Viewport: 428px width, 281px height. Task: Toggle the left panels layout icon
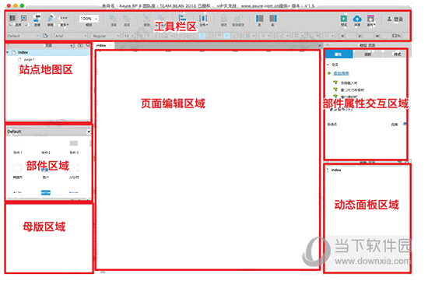pyautogui.click(x=259, y=19)
